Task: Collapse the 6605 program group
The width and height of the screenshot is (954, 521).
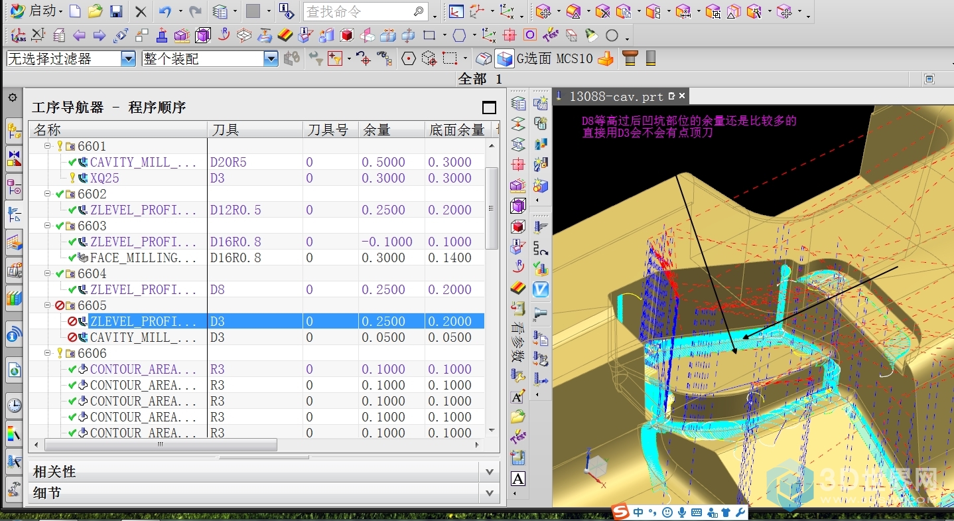Action: tap(48, 305)
